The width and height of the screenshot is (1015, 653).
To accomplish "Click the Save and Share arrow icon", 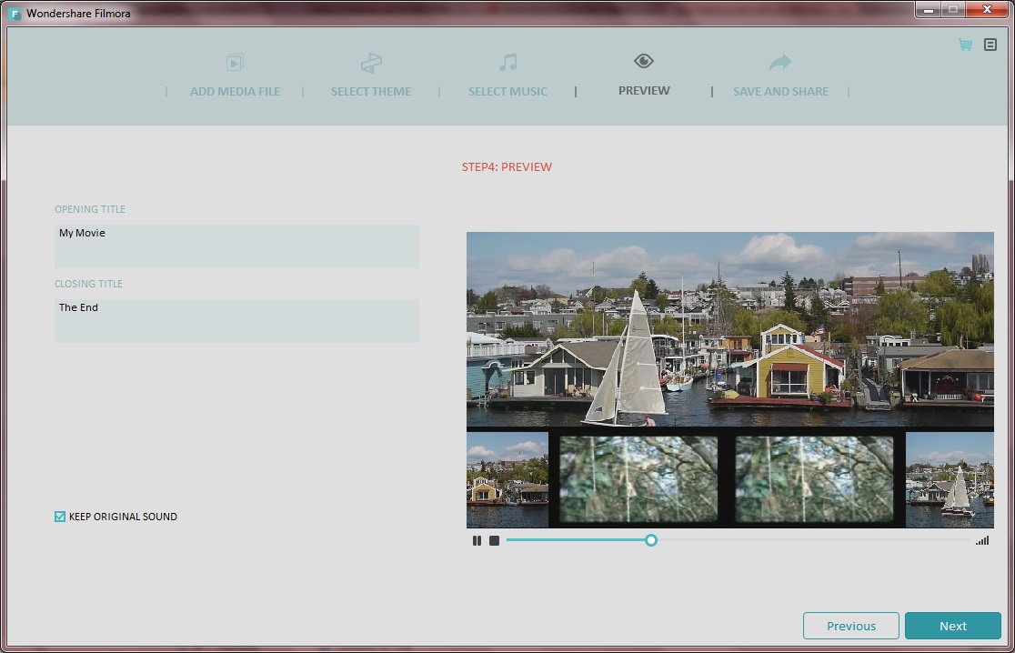I will click(x=779, y=62).
